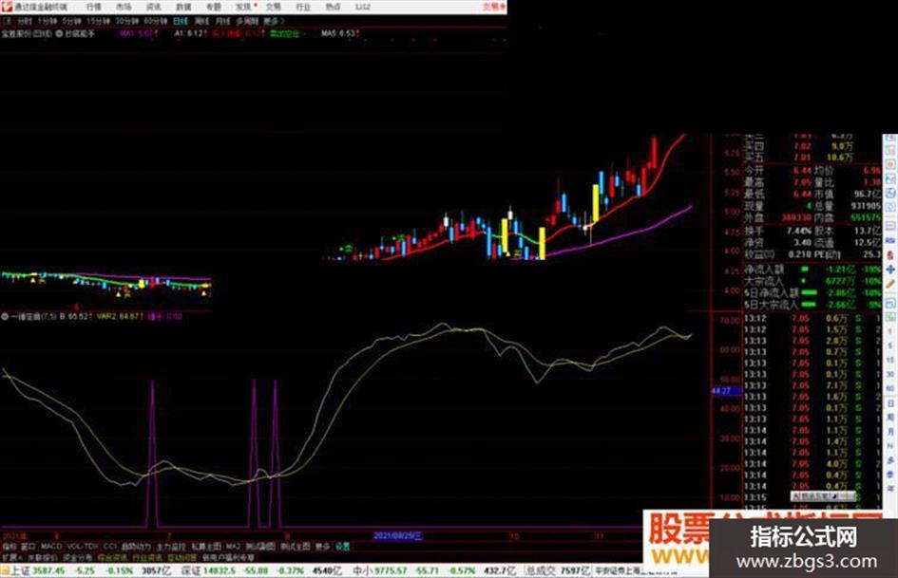The height and width of the screenshot is (578, 898).
Task: Switch chart to 分时 period
Action: tap(25, 21)
